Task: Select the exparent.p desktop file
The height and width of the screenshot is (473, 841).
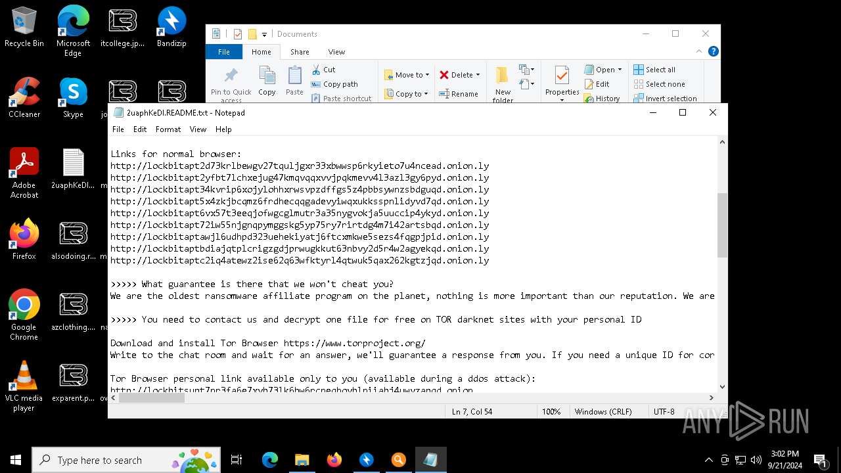Action: coord(73,382)
